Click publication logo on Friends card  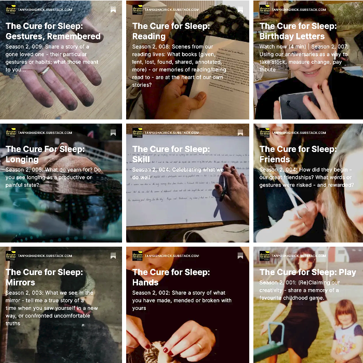[x=265, y=133]
